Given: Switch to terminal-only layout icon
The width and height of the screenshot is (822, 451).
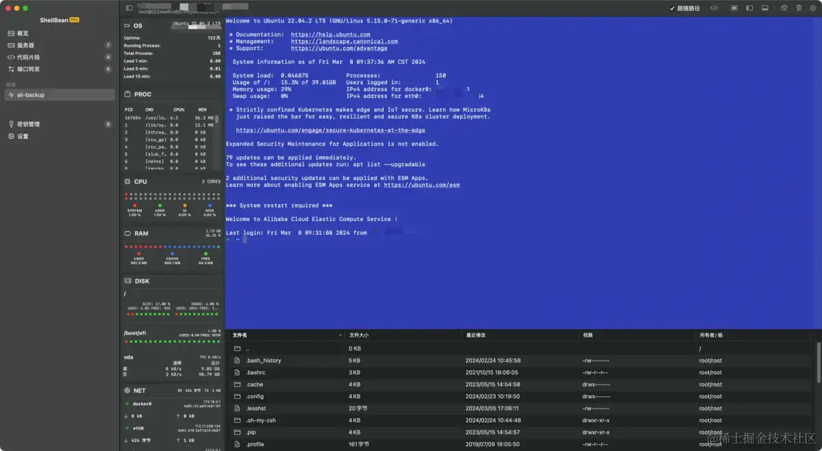Looking at the screenshot, I should [x=734, y=8].
